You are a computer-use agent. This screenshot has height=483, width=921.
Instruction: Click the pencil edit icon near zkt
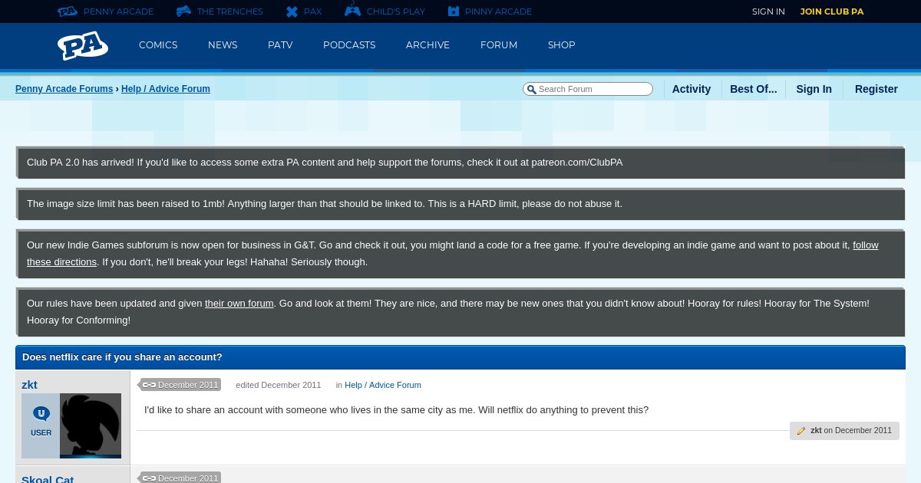(x=801, y=431)
